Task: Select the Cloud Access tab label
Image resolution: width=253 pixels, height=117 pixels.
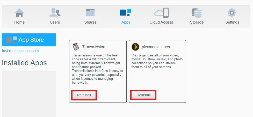Action: 161,22
